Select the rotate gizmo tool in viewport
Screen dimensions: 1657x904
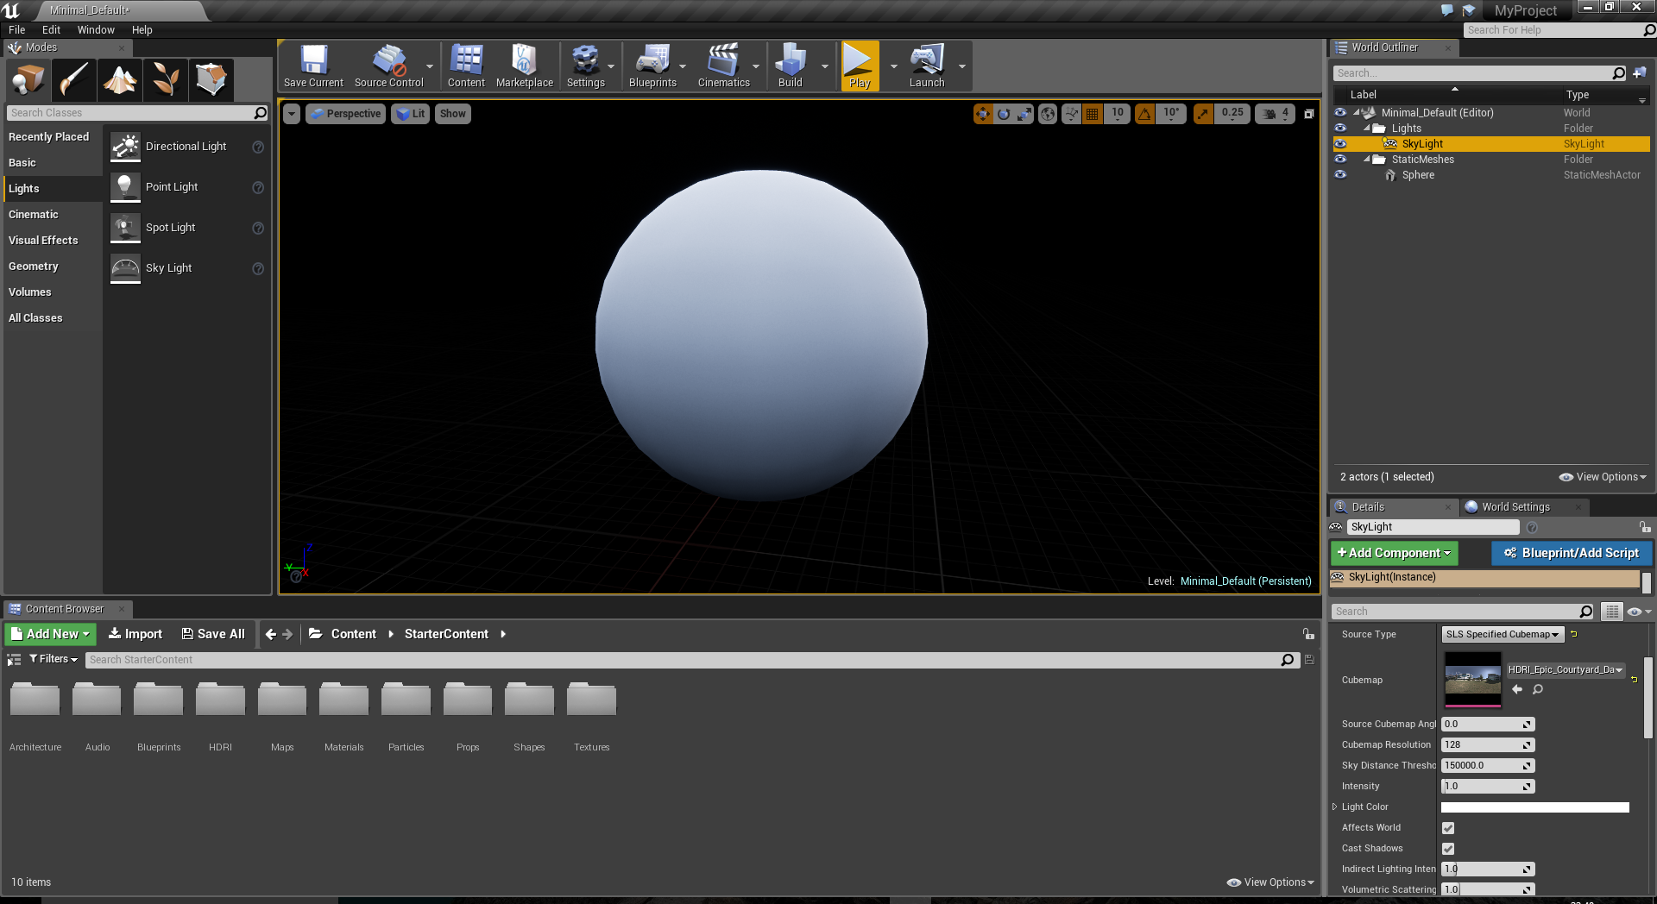(1004, 114)
